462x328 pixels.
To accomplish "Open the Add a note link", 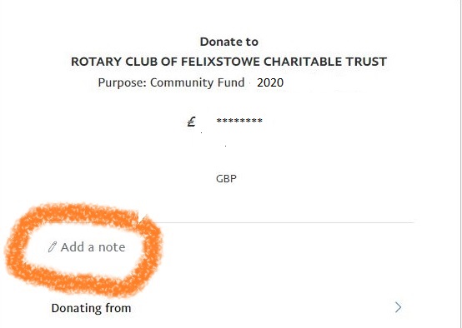I will [x=87, y=247].
